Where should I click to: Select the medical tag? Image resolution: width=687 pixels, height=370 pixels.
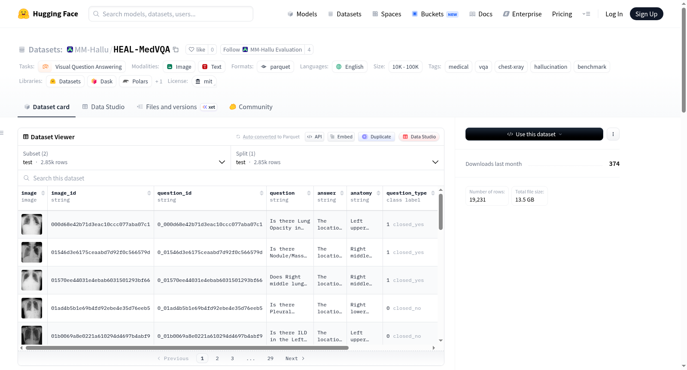(x=459, y=67)
